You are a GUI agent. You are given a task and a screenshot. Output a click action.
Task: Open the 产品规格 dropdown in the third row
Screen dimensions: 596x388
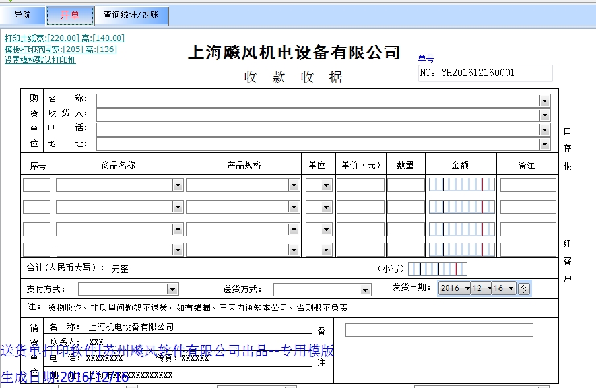pyautogui.click(x=294, y=229)
